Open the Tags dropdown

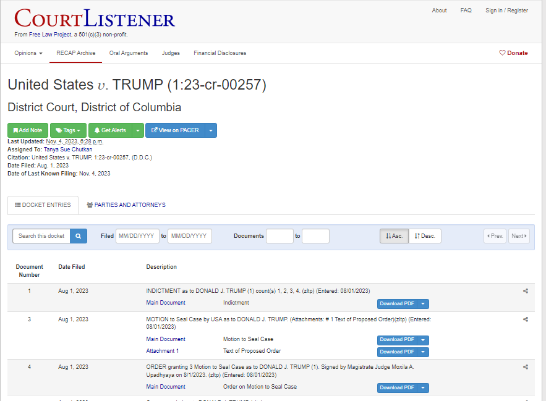68,130
